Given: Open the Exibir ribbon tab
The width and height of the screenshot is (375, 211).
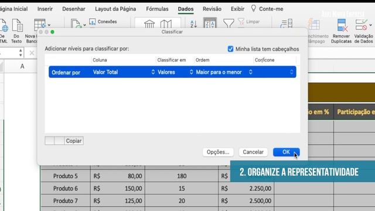Looking at the screenshot, I should point(237,9).
